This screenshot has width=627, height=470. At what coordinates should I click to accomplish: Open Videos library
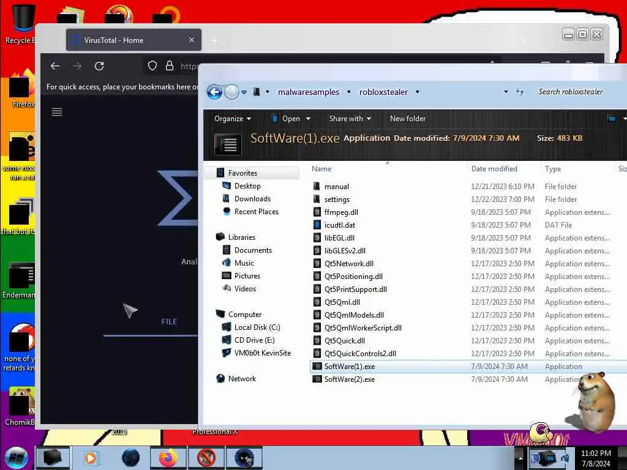pos(245,289)
